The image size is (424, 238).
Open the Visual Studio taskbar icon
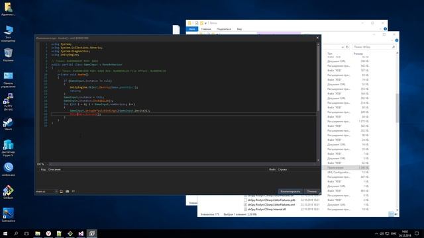point(81,233)
